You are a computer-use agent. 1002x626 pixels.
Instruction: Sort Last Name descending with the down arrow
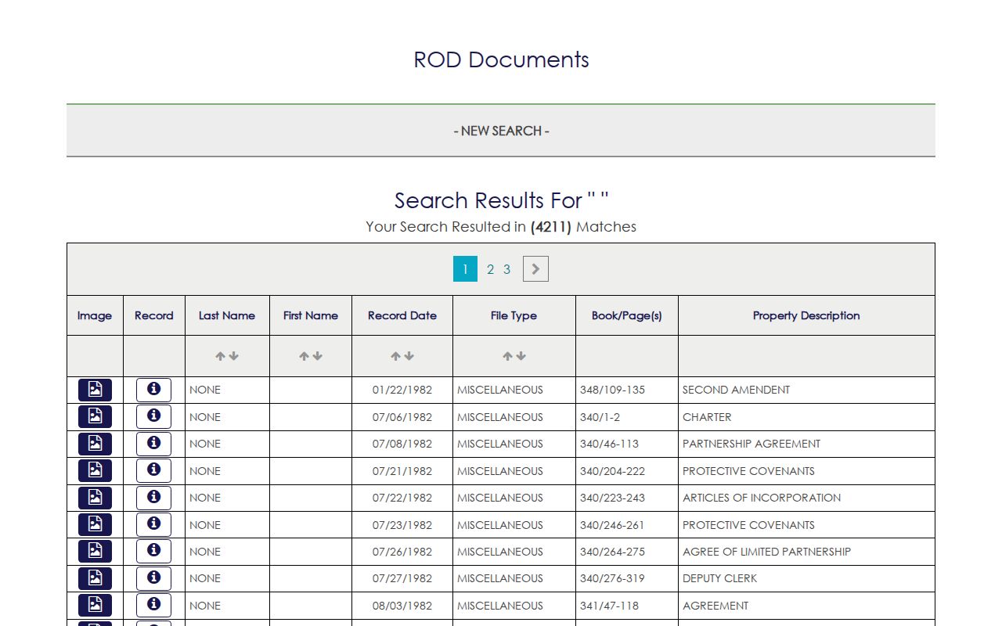(x=233, y=356)
